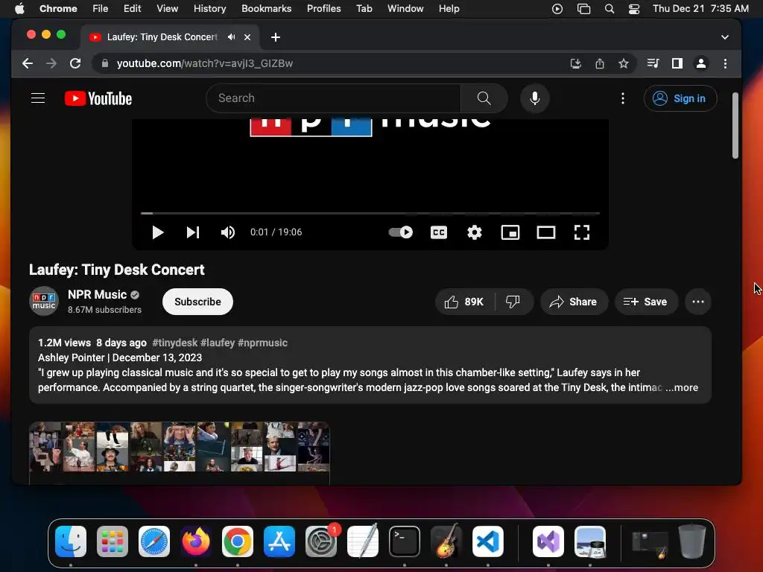This screenshot has height=572, width=763.
Task: Subscribe to NPR Music channel
Action: 197,302
